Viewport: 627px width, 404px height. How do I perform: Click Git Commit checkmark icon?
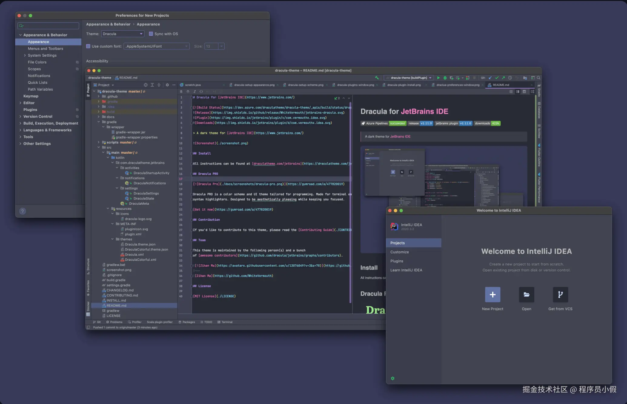497,78
